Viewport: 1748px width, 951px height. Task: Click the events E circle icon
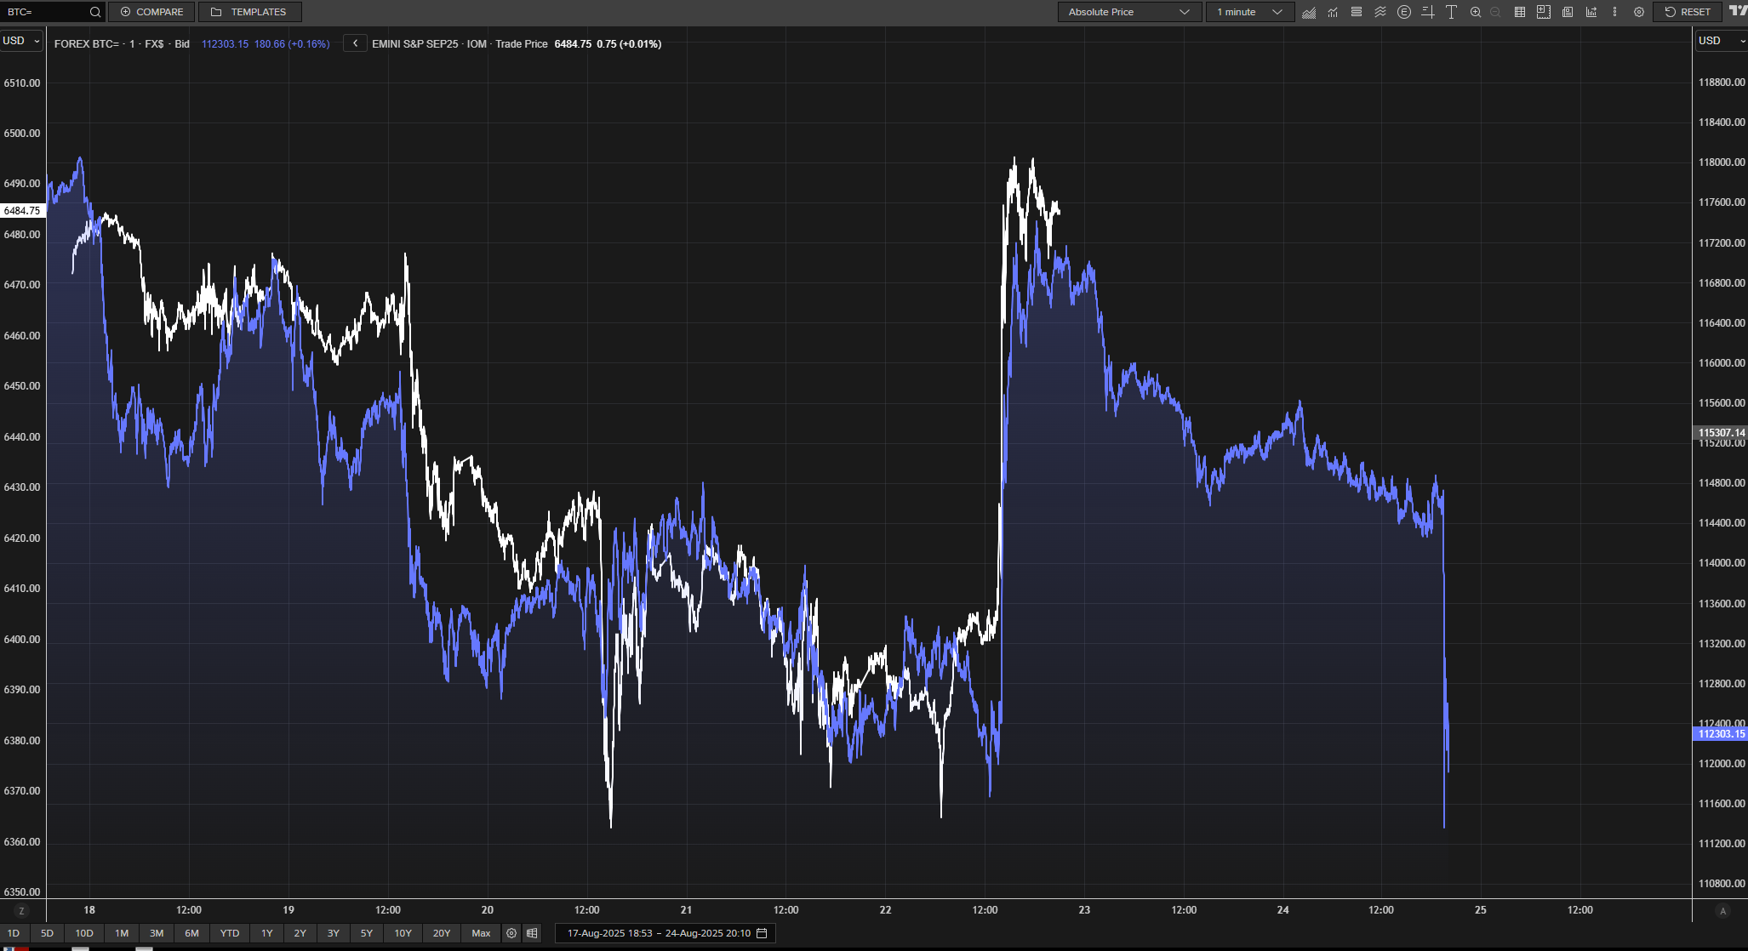1404,12
